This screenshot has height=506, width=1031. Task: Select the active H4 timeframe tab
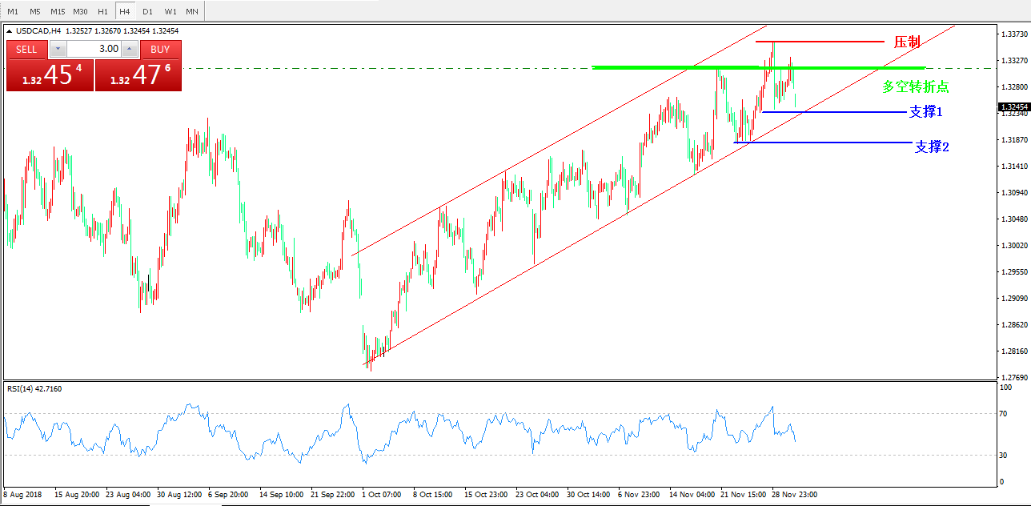(125, 12)
